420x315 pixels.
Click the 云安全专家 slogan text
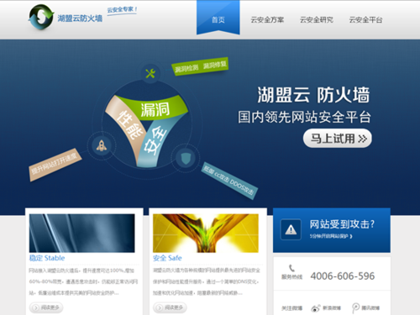tap(122, 9)
